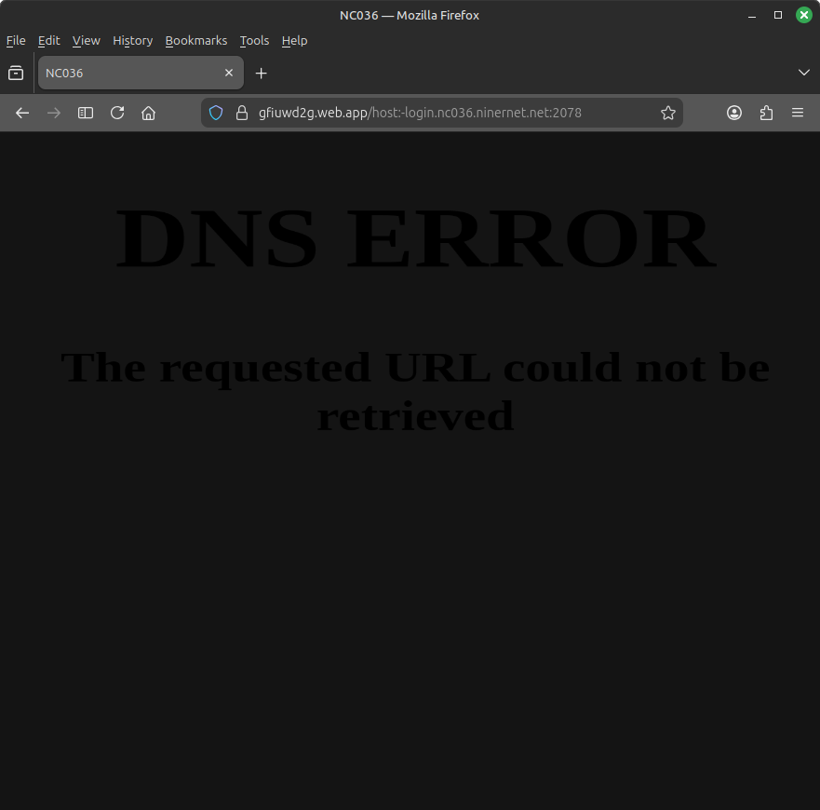Open the History menu
Image resolution: width=820 pixels, height=810 pixels.
pos(132,41)
